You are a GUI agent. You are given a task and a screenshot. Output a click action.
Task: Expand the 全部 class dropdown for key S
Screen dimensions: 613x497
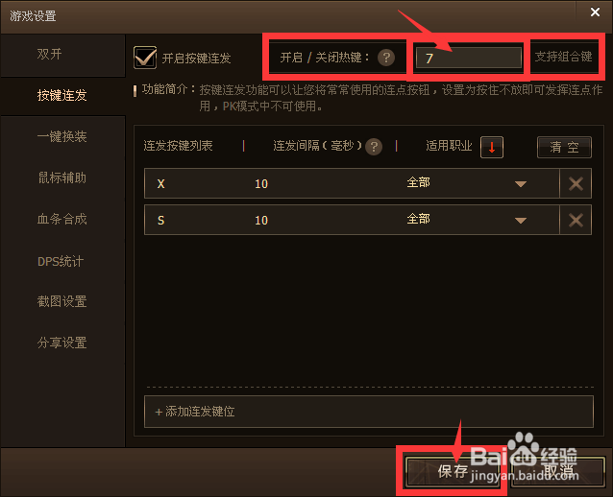click(x=521, y=221)
